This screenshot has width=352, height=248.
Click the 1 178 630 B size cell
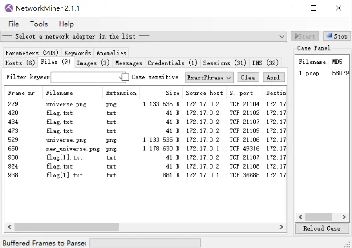161,149
